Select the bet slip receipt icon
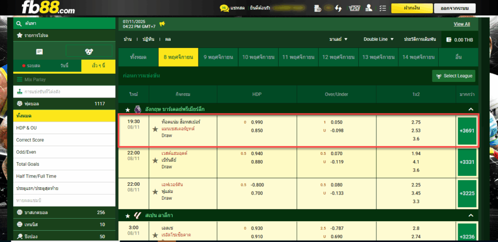Viewport: 498px width, 242px height. click(40, 51)
